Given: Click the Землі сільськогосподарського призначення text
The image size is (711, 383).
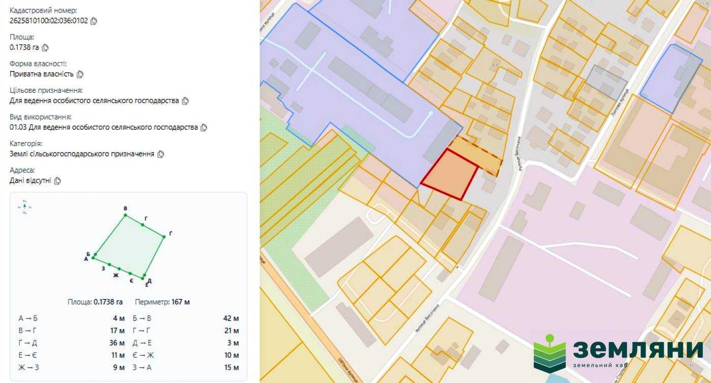Looking at the screenshot, I should pos(82,154).
